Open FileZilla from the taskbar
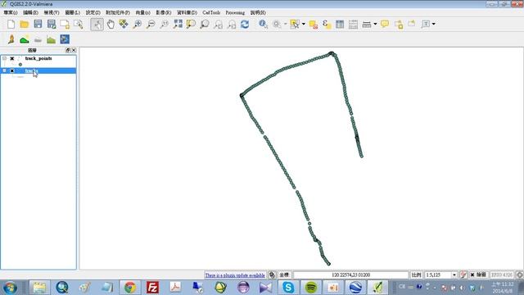This screenshot has height=295, width=524. pyautogui.click(x=153, y=288)
